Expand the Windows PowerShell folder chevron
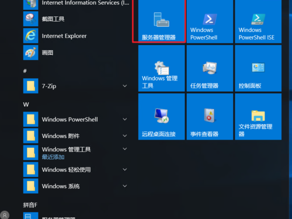Viewport: 292px width, 219px height. coord(125,119)
